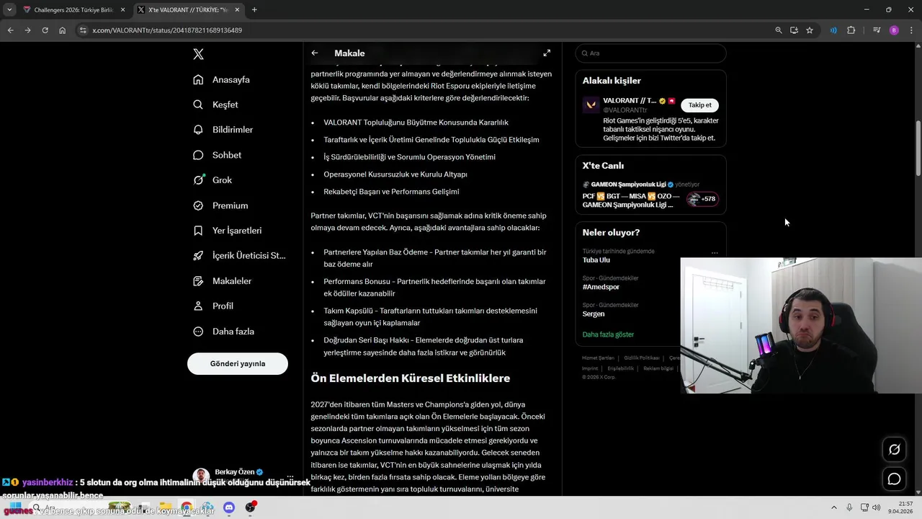Open the floating chat messages button
The image size is (922, 519).
pyautogui.click(x=894, y=479)
